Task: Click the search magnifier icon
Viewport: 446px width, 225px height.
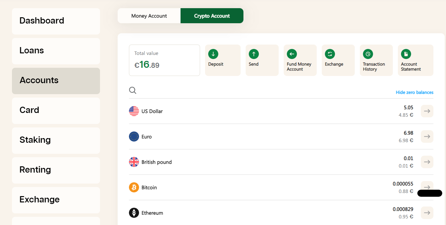Action: point(133,90)
